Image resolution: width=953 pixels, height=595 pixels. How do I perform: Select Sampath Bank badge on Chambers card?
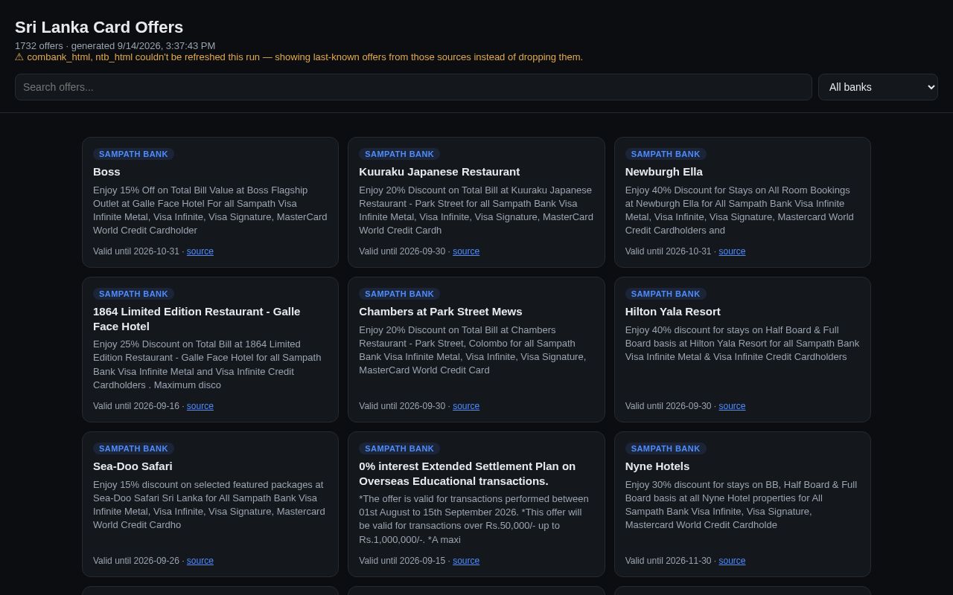[x=399, y=294]
